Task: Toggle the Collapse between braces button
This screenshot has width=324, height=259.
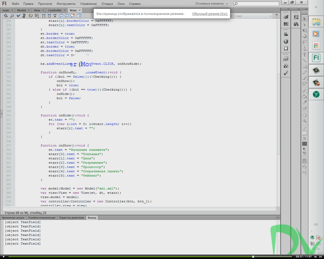Action: point(44,16)
